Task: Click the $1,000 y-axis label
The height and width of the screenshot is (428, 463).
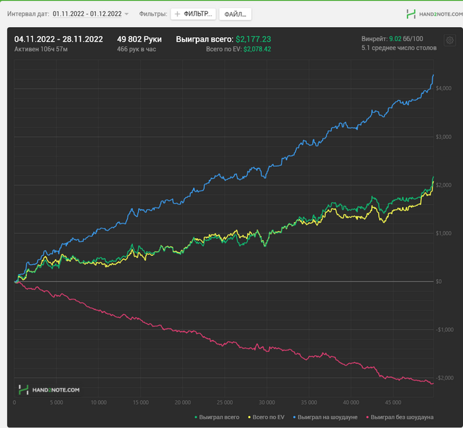Action: pyautogui.click(x=444, y=233)
